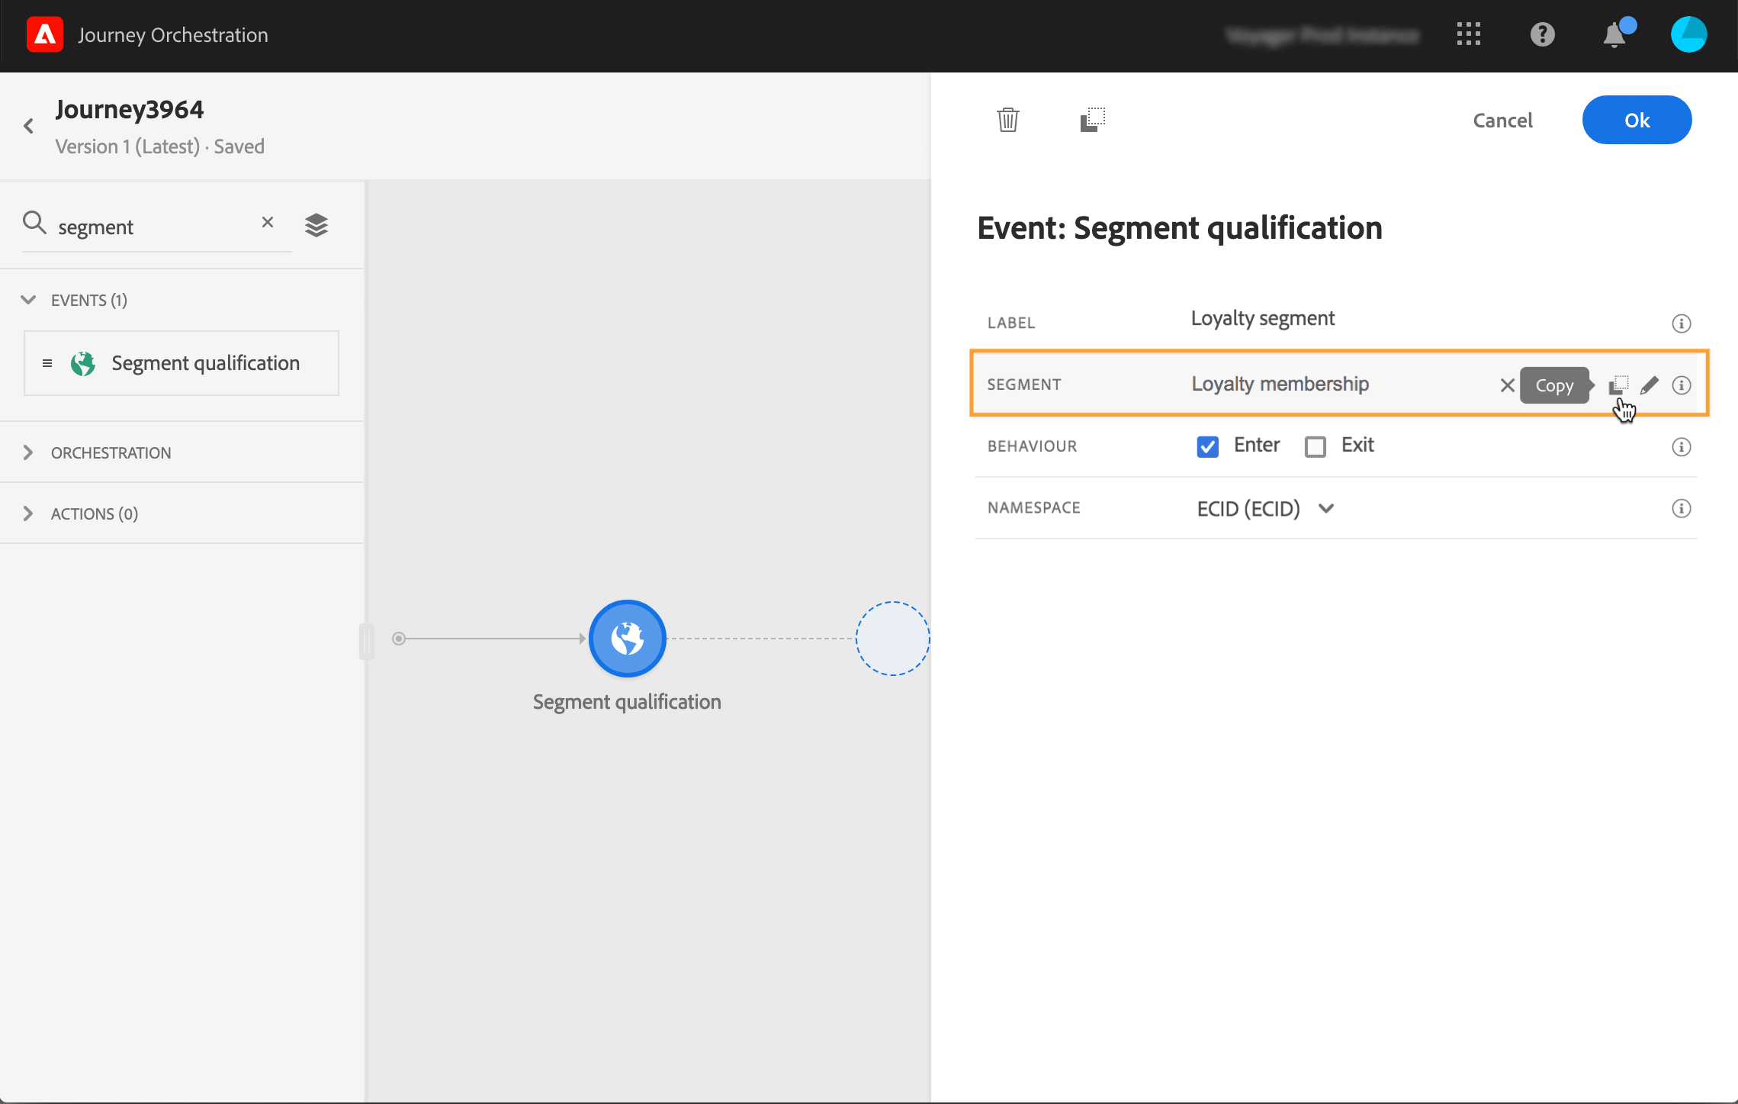1738x1104 pixels.
Task: Click the Ok button
Action: (1637, 120)
